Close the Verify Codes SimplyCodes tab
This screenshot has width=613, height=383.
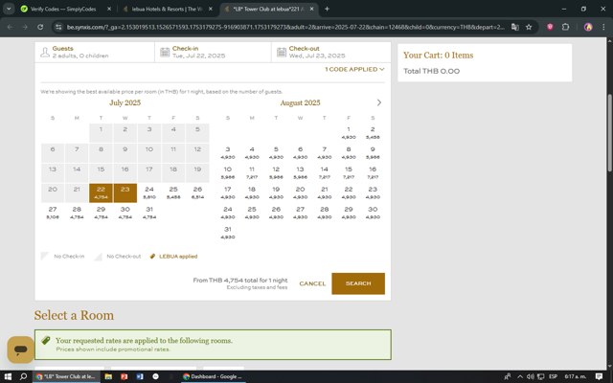pos(109,9)
